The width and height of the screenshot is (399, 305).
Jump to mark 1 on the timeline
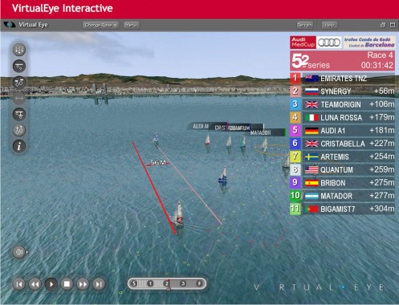click(x=150, y=283)
